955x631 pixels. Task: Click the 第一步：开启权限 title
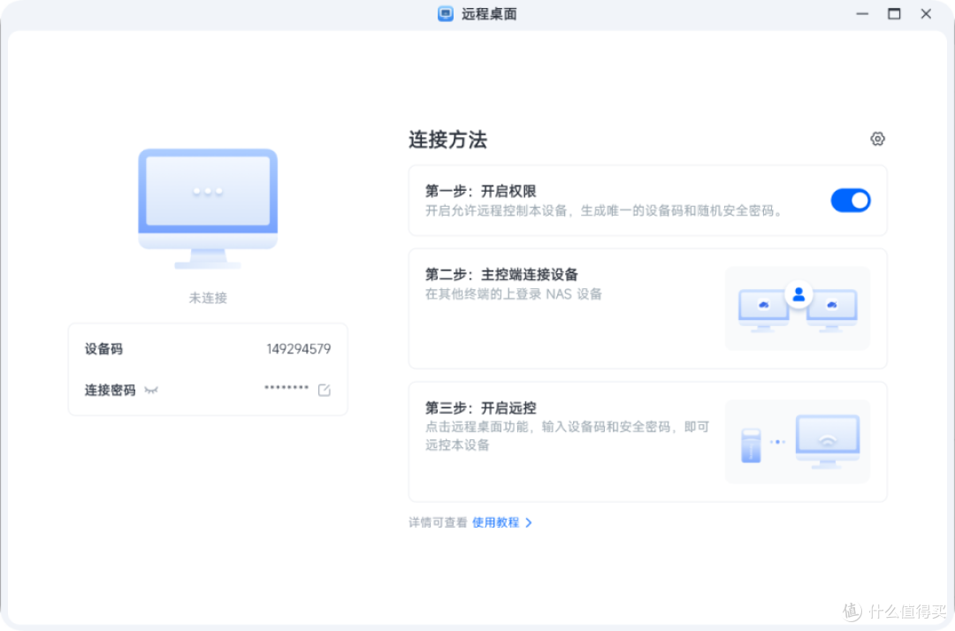[x=480, y=191]
